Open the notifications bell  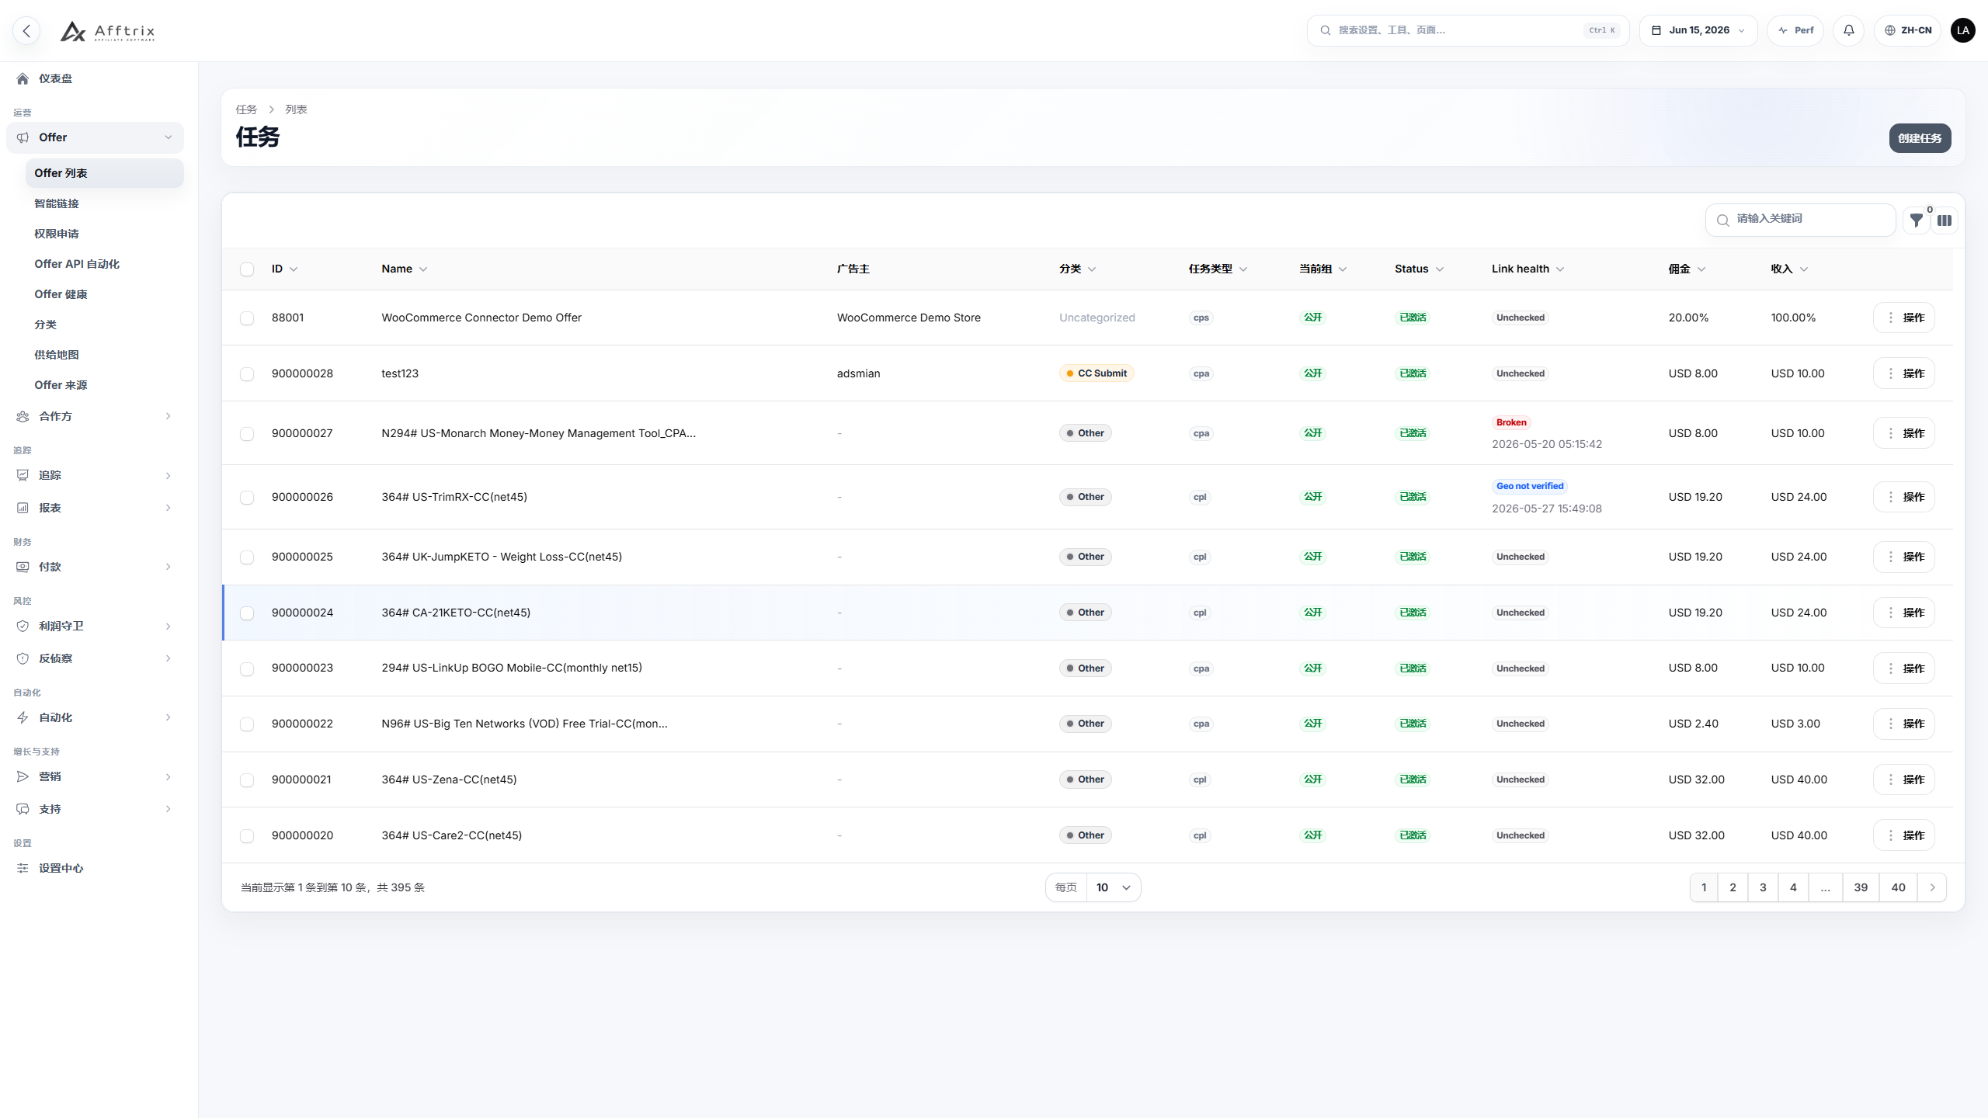tap(1848, 30)
